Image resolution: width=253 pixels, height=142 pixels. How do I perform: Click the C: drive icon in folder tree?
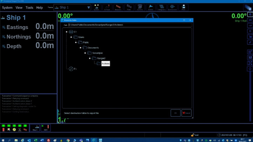(x=71, y=32)
